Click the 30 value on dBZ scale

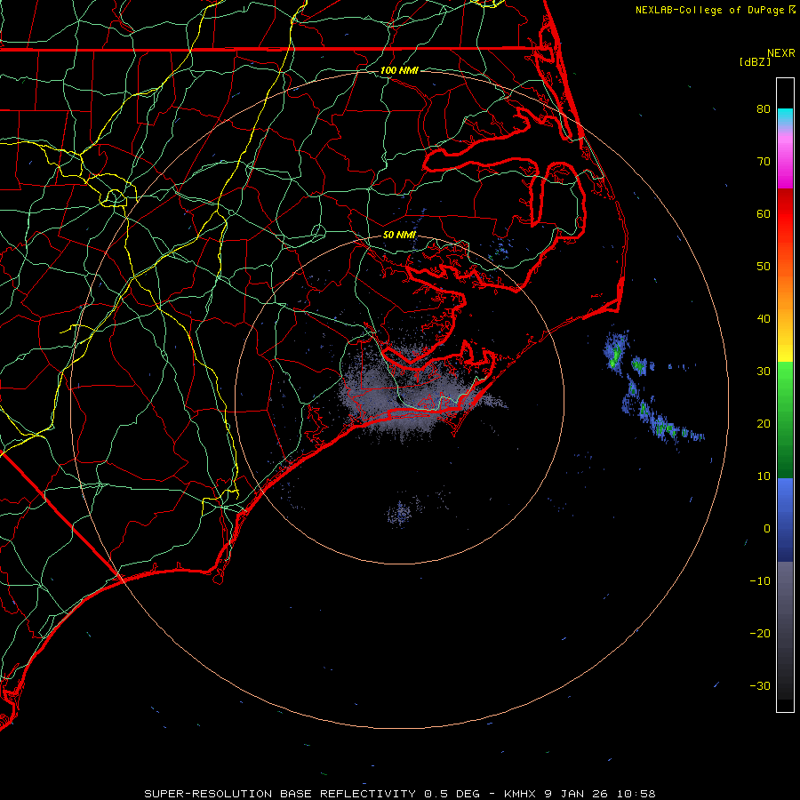764,371
